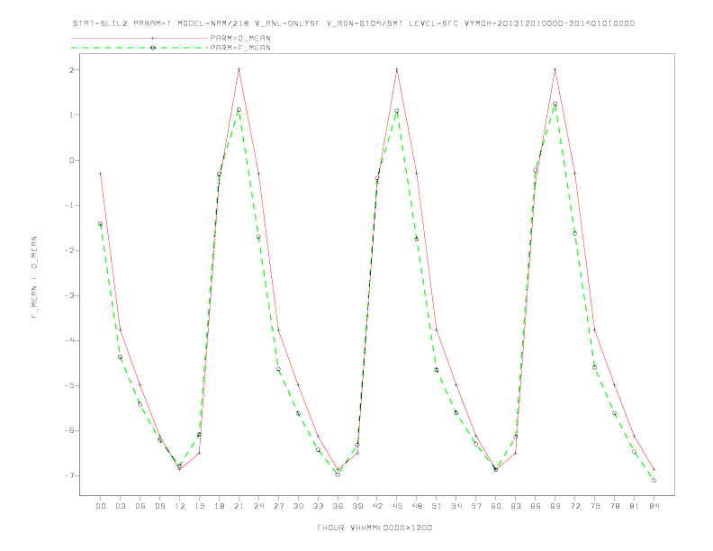
Task: Click x-axis tick label 03
Action: pyautogui.click(x=120, y=506)
